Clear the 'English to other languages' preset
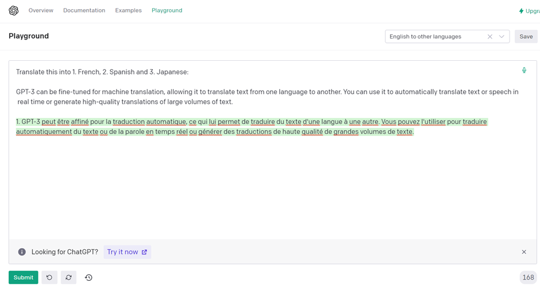 pyautogui.click(x=489, y=37)
